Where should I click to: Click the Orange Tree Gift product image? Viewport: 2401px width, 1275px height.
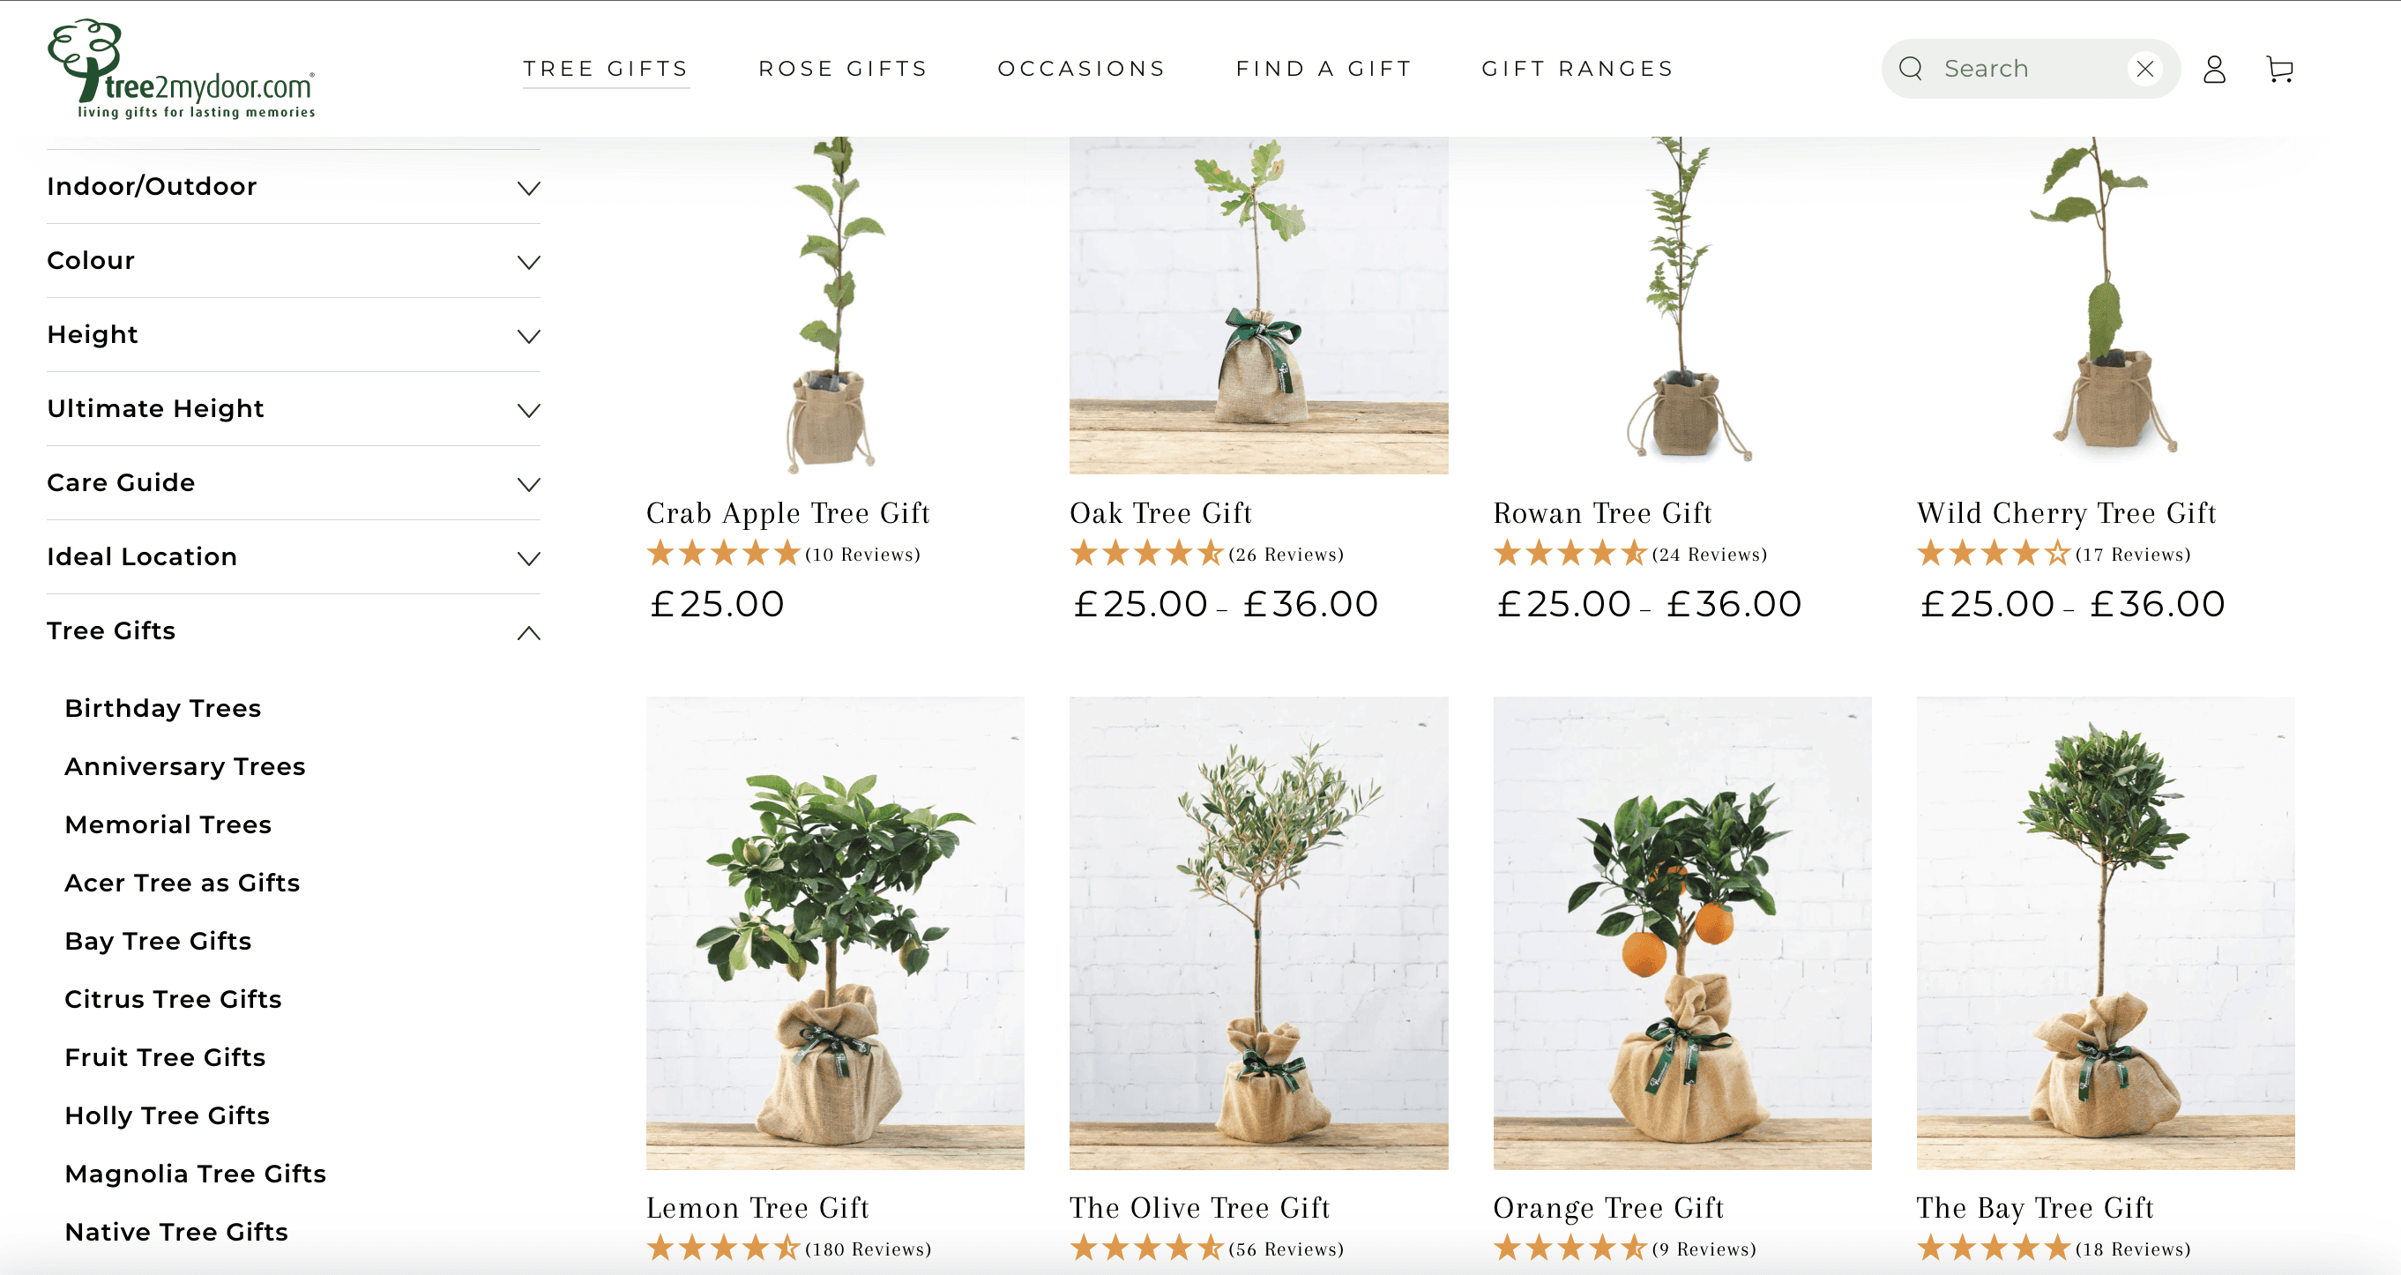click(1682, 933)
